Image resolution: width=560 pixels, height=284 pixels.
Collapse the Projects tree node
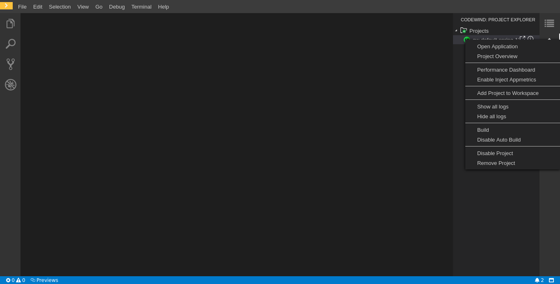456,31
